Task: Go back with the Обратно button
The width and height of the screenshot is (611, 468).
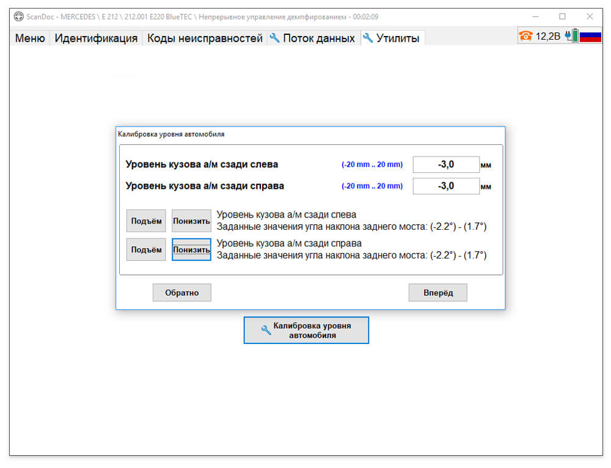Action: (x=182, y=293)
